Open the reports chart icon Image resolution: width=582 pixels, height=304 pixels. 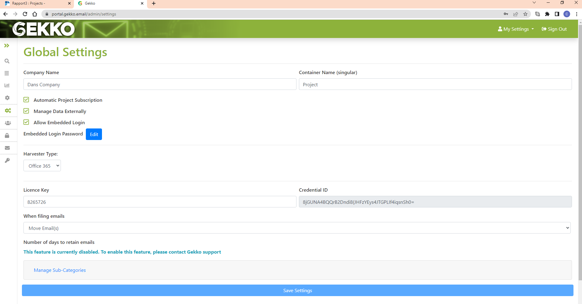pos(7,85)
